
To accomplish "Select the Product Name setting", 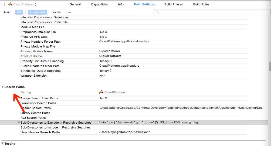I will (x=31, y=56).
